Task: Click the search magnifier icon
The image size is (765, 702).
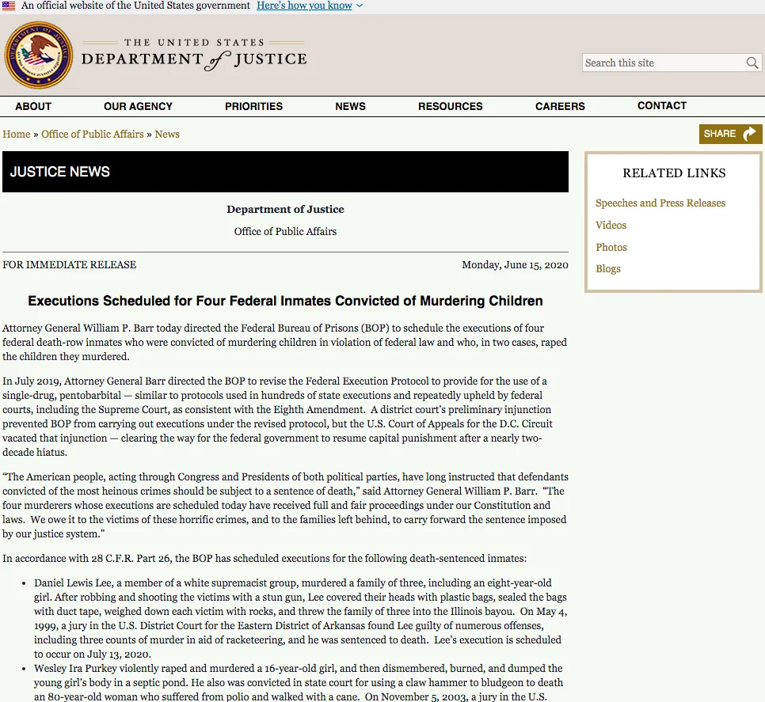Action: [x=752, y=63]
